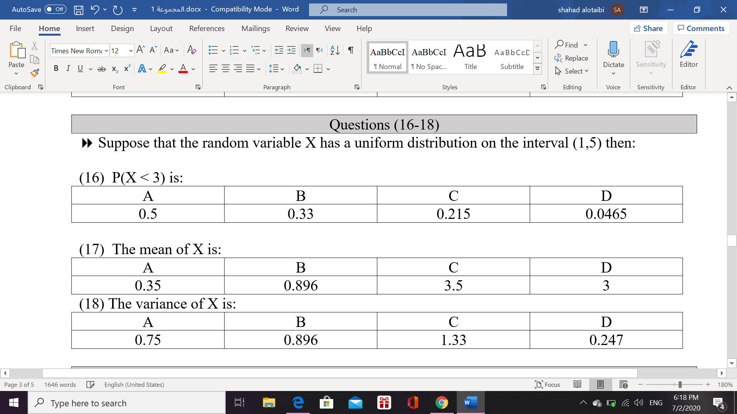
Task: Apply bold formatting to selected text
Action: pos(56,68)
